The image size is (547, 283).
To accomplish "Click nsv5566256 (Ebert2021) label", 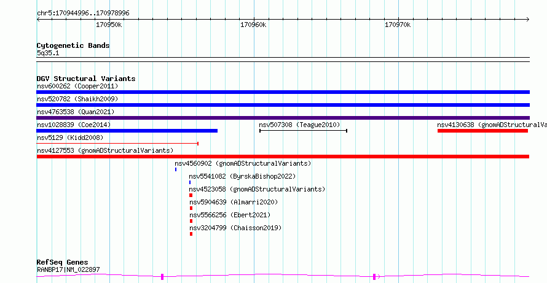I will pos(230,215).
